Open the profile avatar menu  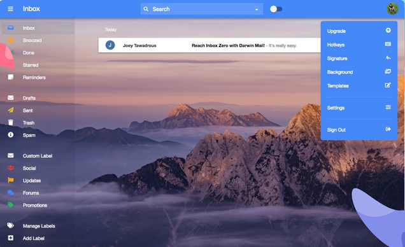pos(392,9)
